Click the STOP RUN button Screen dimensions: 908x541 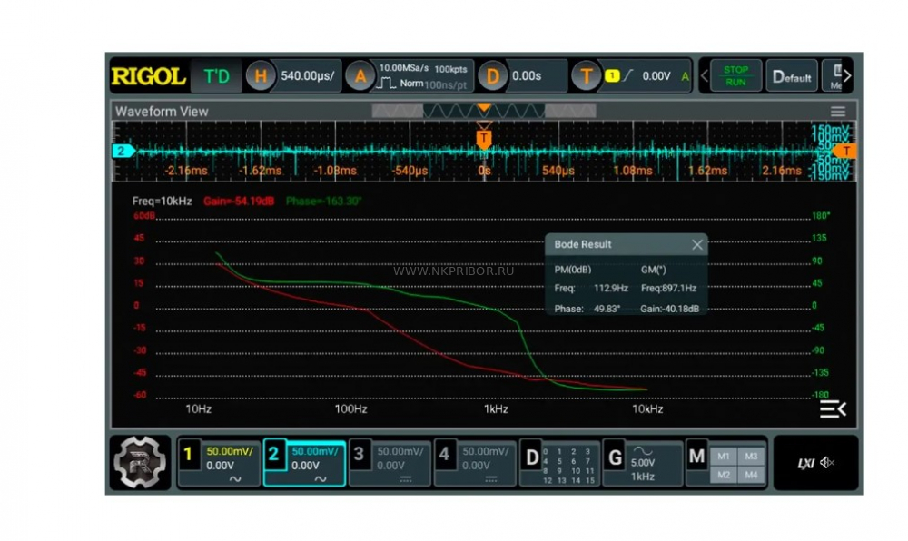click(735, 76)
